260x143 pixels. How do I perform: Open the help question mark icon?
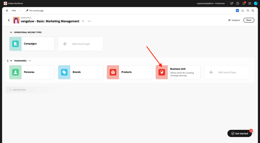[x=237, y=3]
